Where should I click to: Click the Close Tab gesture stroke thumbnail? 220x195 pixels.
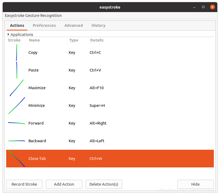17,159
